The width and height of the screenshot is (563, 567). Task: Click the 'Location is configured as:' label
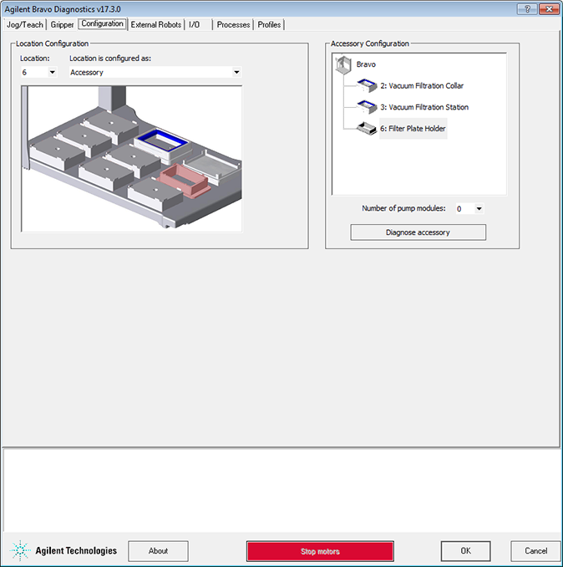[110, 59]
